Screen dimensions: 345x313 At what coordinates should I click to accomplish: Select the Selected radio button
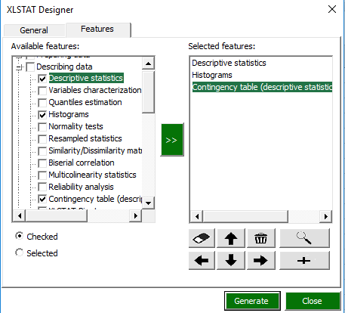tap(20, 253)
